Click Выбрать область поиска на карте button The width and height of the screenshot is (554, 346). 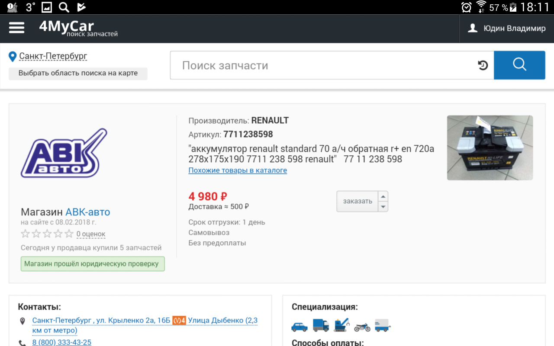78,74
